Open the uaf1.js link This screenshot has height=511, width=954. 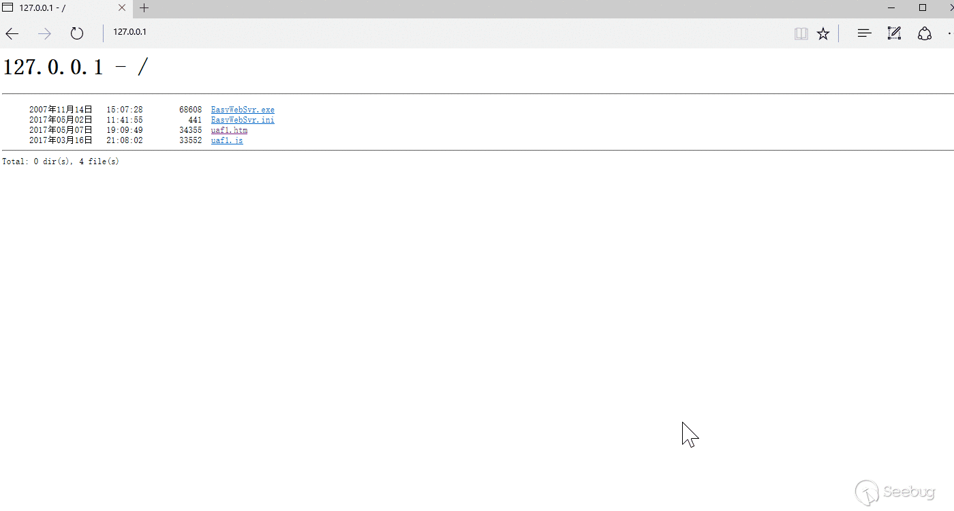(227, 140)
